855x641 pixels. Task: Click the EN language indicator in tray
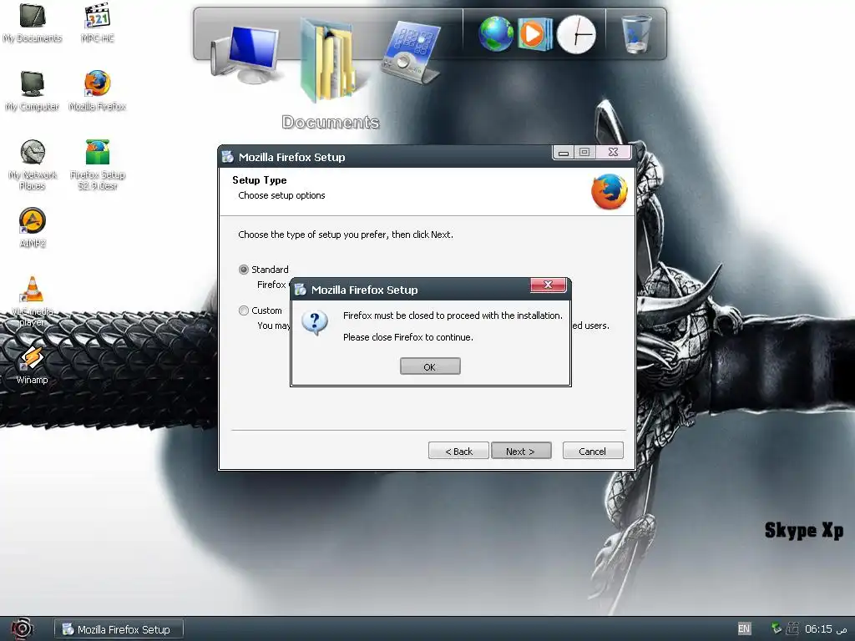point(744,628)
